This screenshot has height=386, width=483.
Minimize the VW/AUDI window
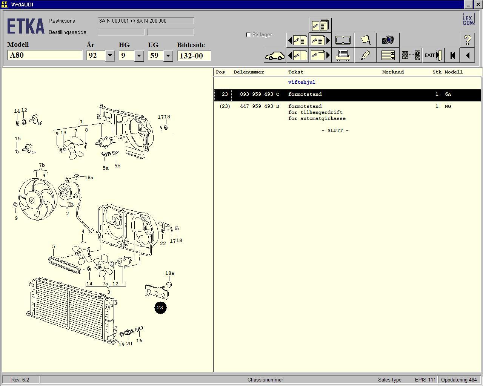point(468,5)
